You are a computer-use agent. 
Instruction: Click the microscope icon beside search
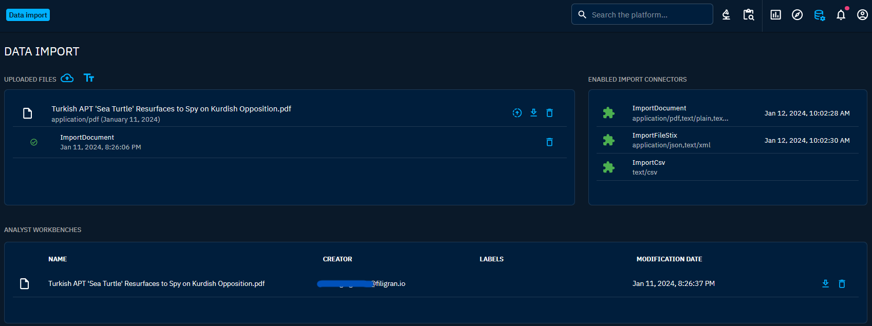pos(726,15)
